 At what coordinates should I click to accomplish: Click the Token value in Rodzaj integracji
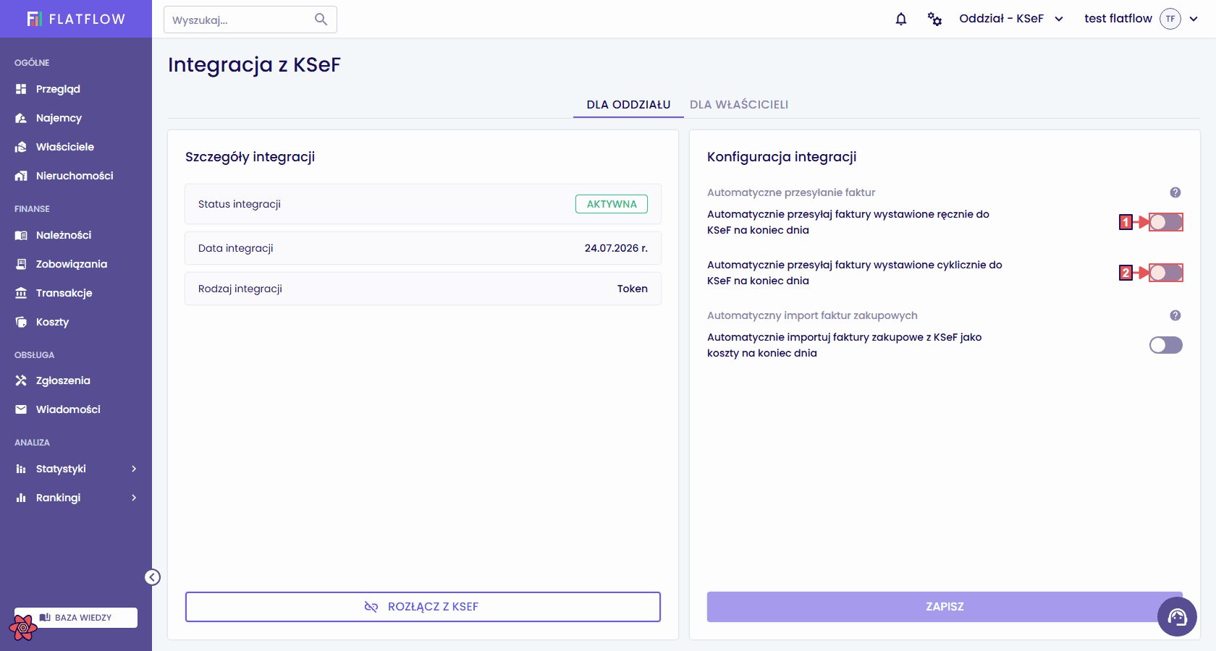point(633,289)
